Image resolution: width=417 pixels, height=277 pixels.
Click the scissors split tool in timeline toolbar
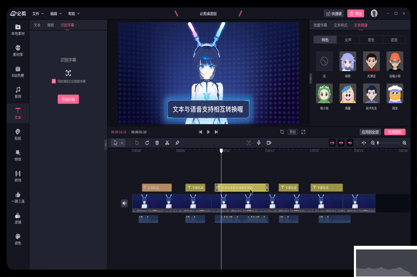[167, 142]
